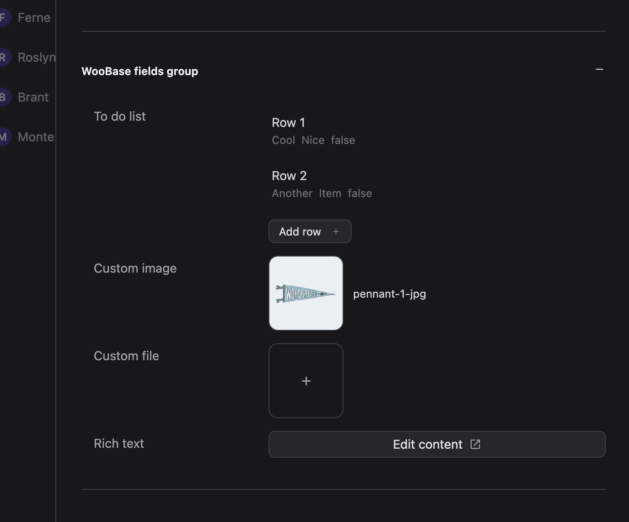Screen dimensions: 629x522
Task: Click the Add row button
Action: (310, 232)
